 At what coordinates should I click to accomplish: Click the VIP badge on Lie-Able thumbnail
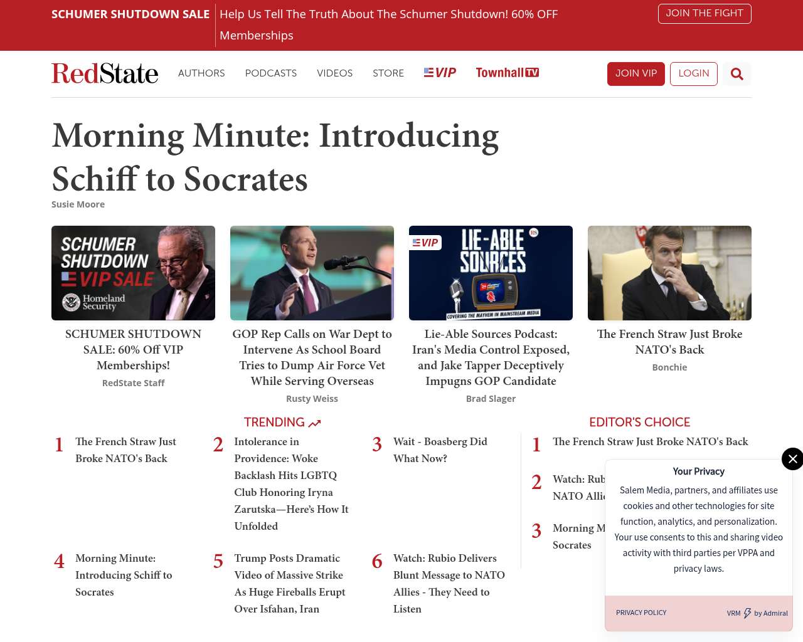[x=425, y=243]
